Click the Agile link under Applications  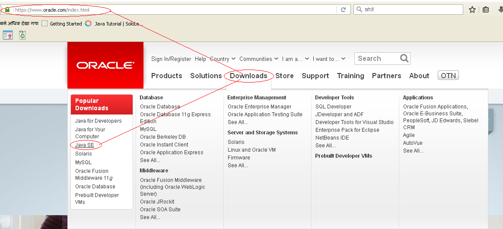coord(409,135)
